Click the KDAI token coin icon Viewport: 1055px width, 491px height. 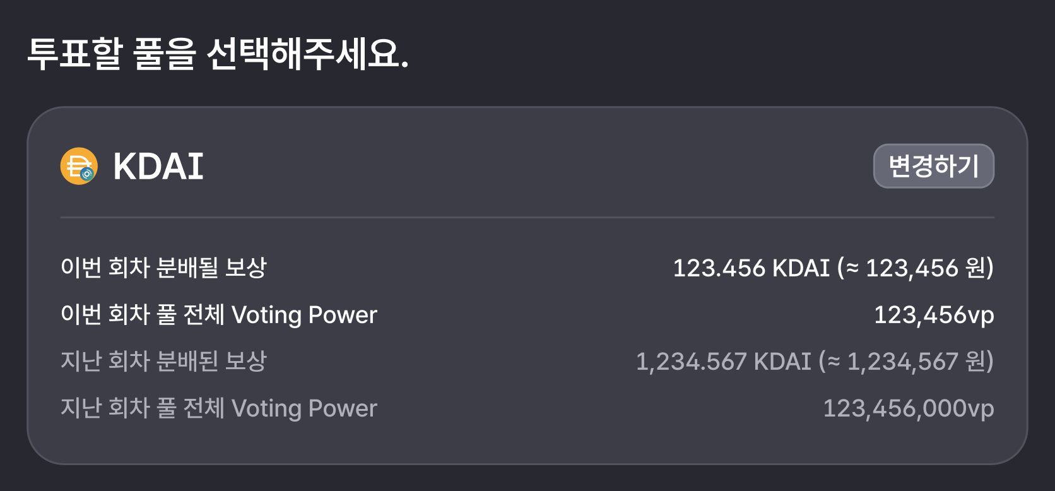pos(79,166)
